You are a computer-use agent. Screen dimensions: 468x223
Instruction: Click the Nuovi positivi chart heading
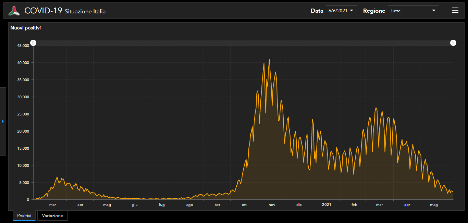click(26, 28)
